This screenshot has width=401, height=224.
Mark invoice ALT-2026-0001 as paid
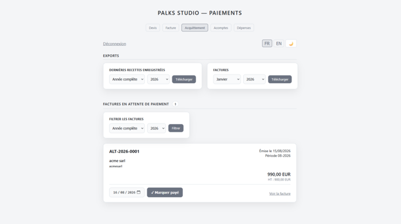pos(165,192)
